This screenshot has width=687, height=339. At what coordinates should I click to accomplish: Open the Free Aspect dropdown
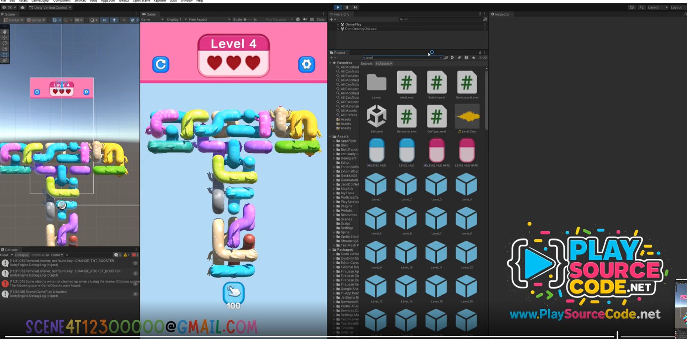209,20
